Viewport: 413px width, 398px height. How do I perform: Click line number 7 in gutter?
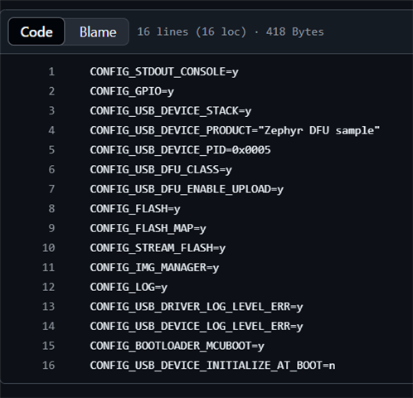[x=51, y=189]
